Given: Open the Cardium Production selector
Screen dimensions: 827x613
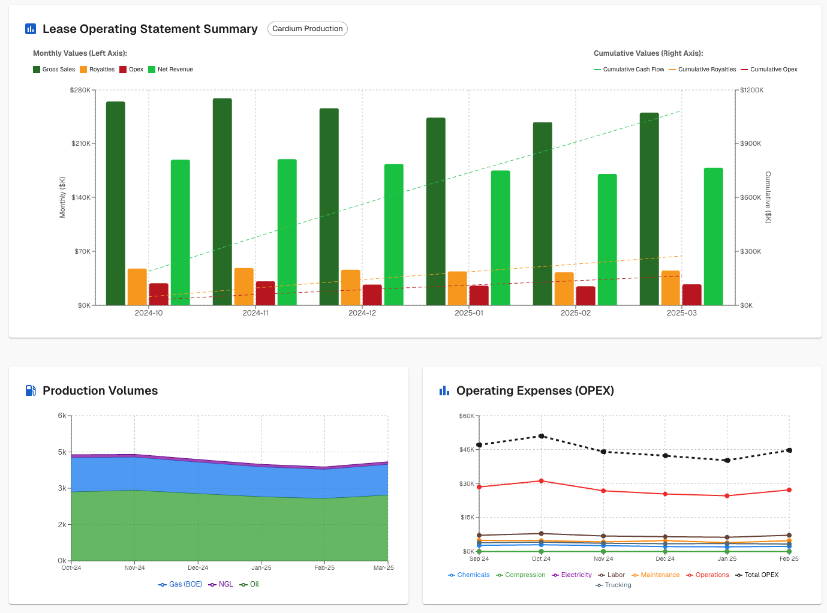Looking at the screenshot, I should [x=307, y=28].
